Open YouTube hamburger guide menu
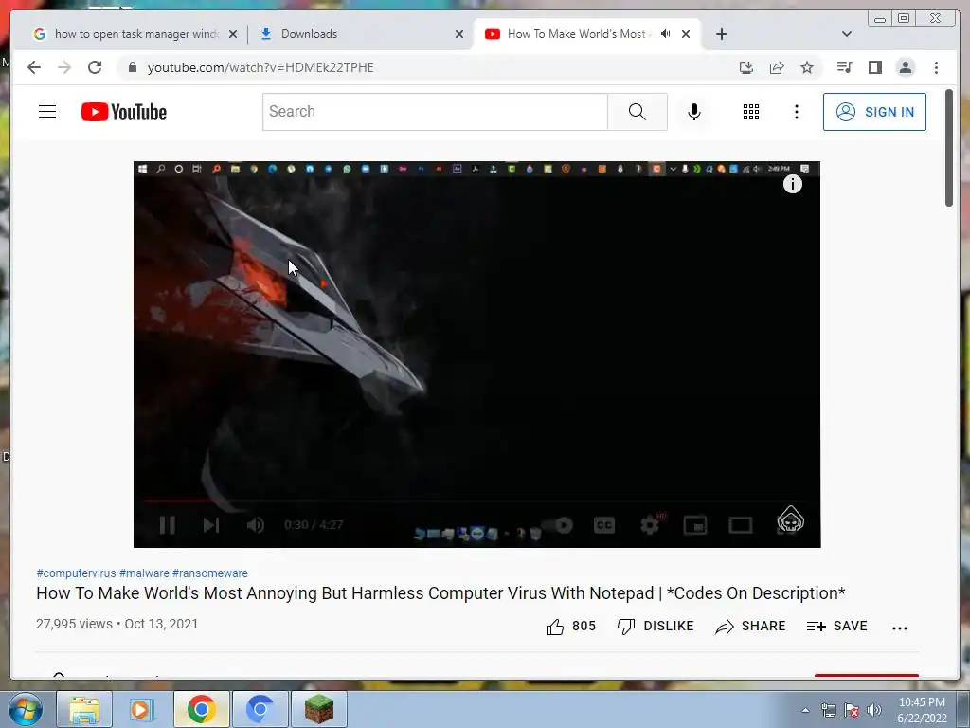This screenshot has width=970, height=728. pyautogui.click(x=47, y=112)
